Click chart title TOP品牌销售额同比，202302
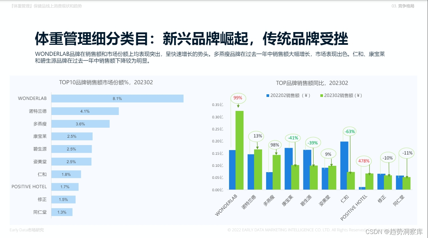The width and height of the screenshot is (428, 238). click(x=312, y=83)
